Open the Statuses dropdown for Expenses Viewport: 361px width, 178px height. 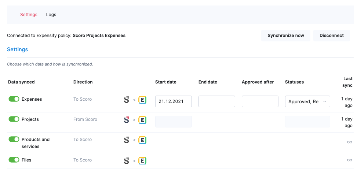click(307, 101)
